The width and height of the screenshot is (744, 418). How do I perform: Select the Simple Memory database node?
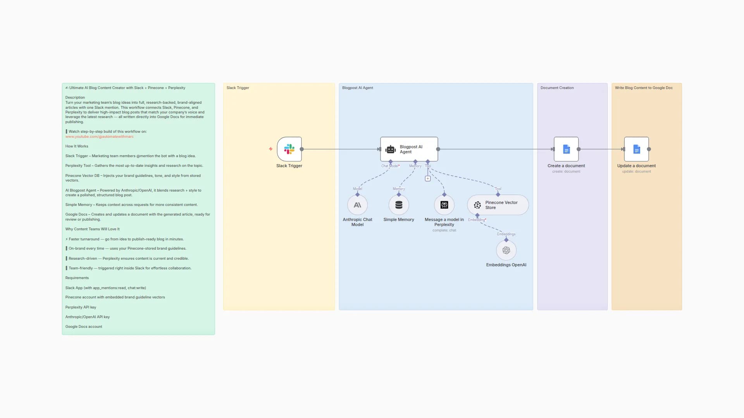point(399,205)
